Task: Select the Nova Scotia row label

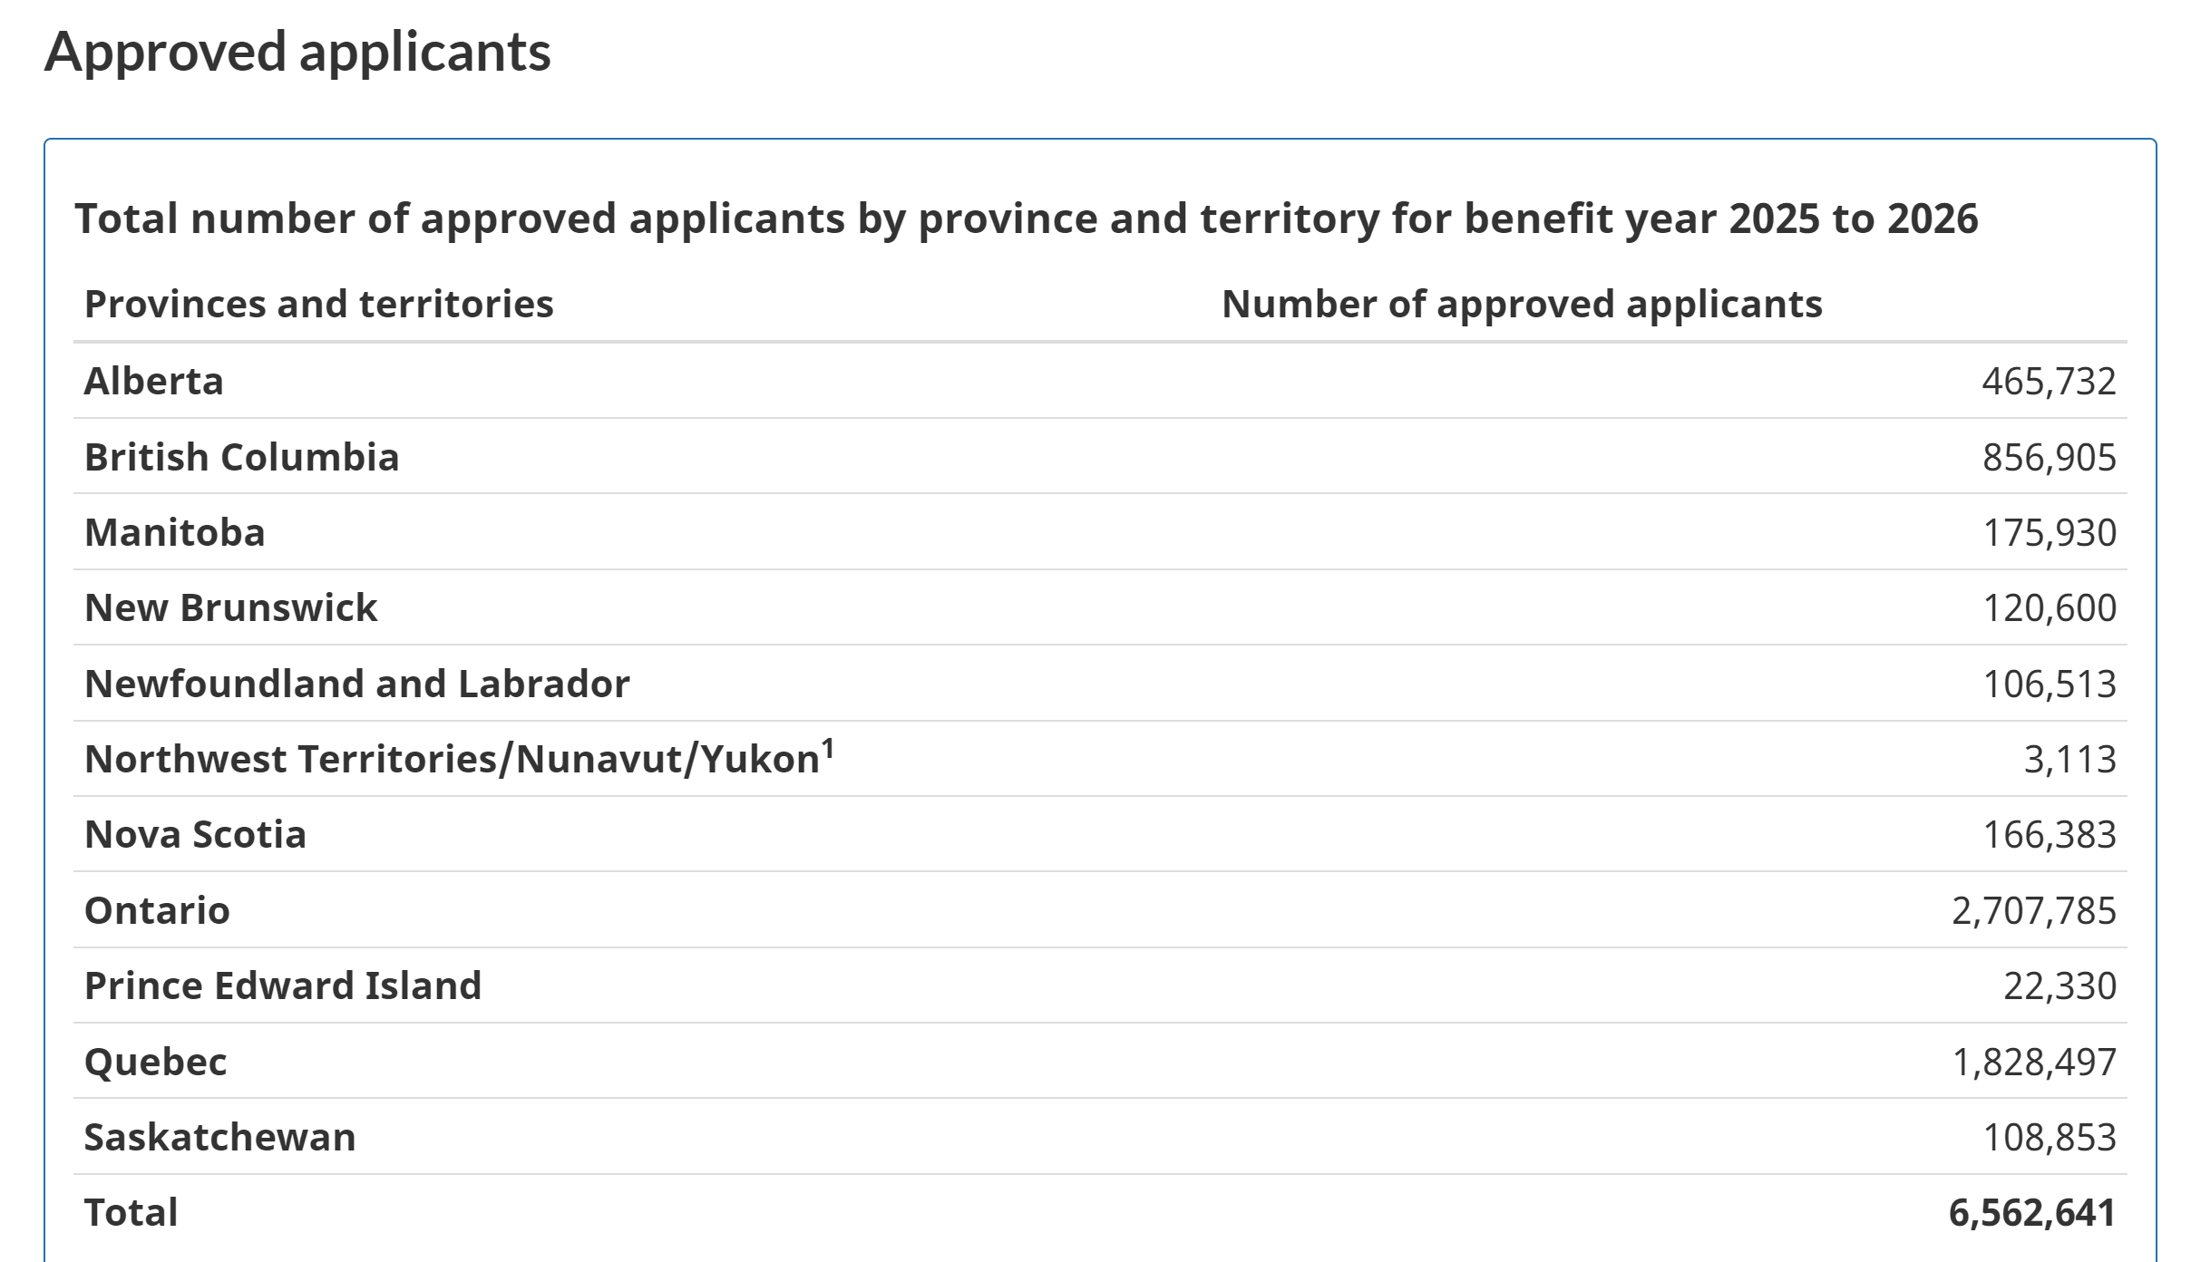Action: 195,834
